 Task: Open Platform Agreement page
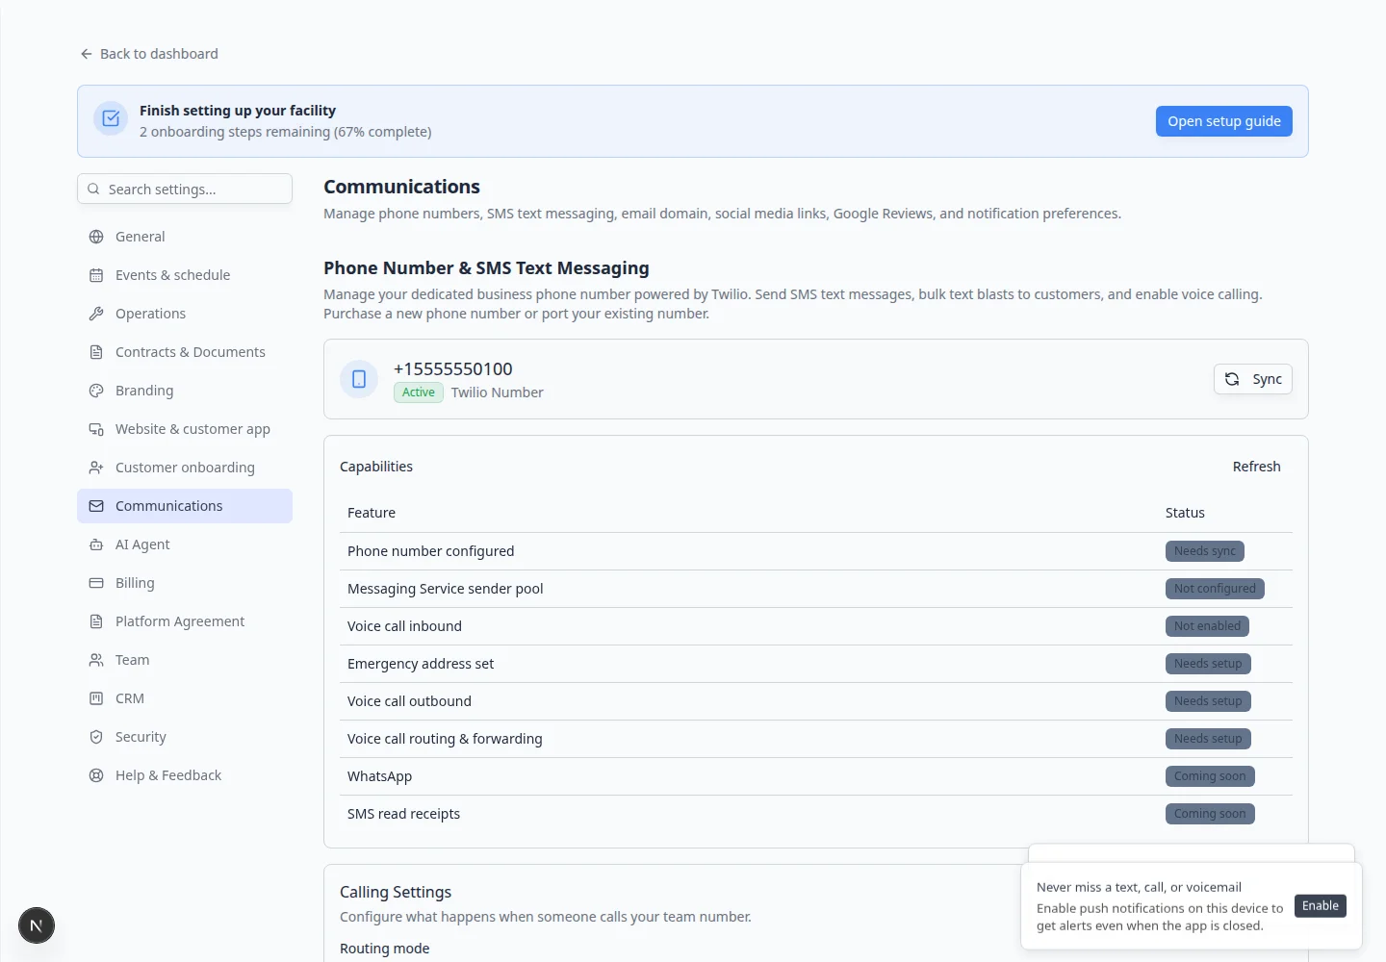click(185, 621)
